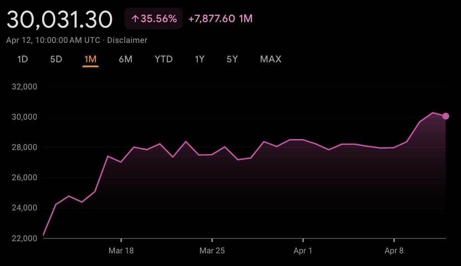Switch to the 5D range tab
The height and width of the screenshot is (266, 461).
pos(56,59)
